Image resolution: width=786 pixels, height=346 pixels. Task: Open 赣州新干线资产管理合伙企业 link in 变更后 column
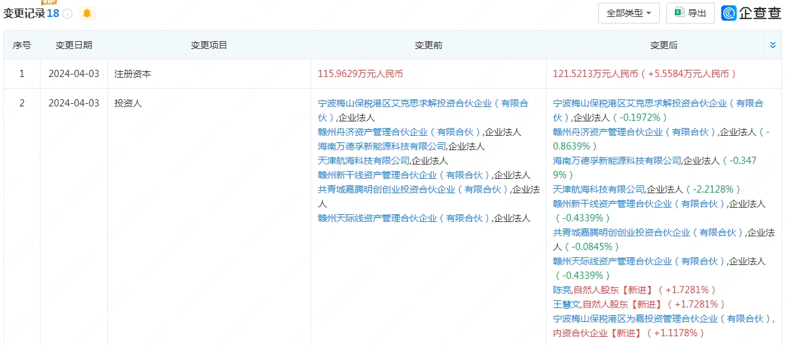point(640,204)
